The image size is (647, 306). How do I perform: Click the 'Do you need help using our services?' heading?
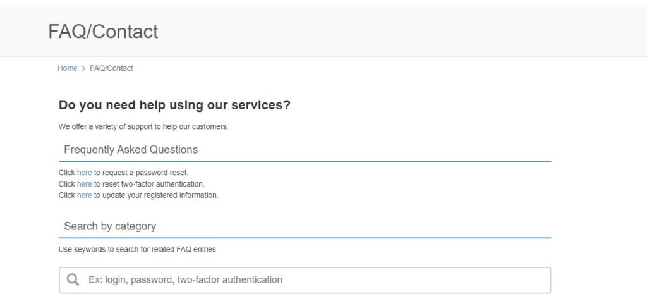click(x=174, y=105)
